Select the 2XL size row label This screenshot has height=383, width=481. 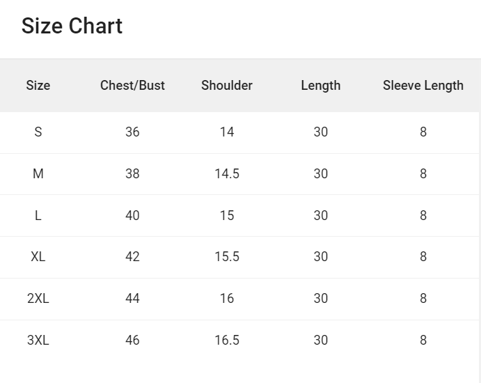point(38,299)
